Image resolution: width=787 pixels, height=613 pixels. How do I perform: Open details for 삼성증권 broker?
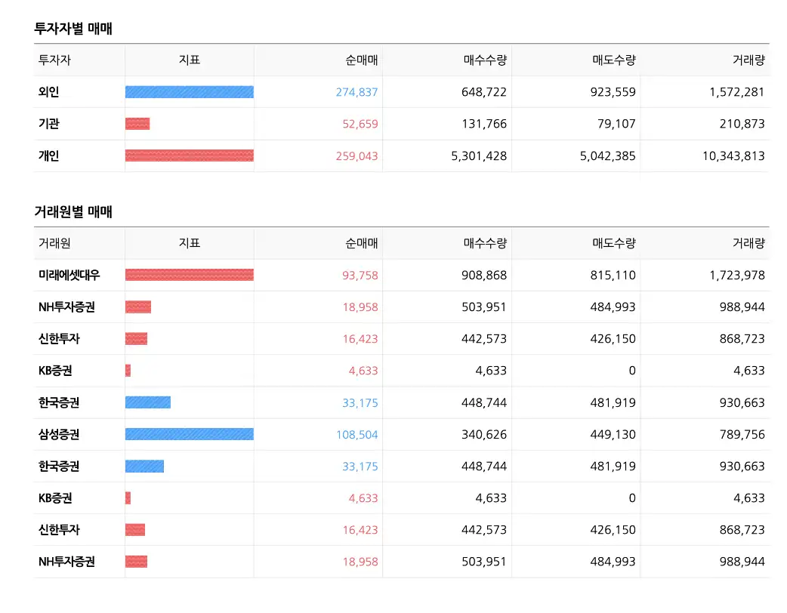[x=60, y=434]
